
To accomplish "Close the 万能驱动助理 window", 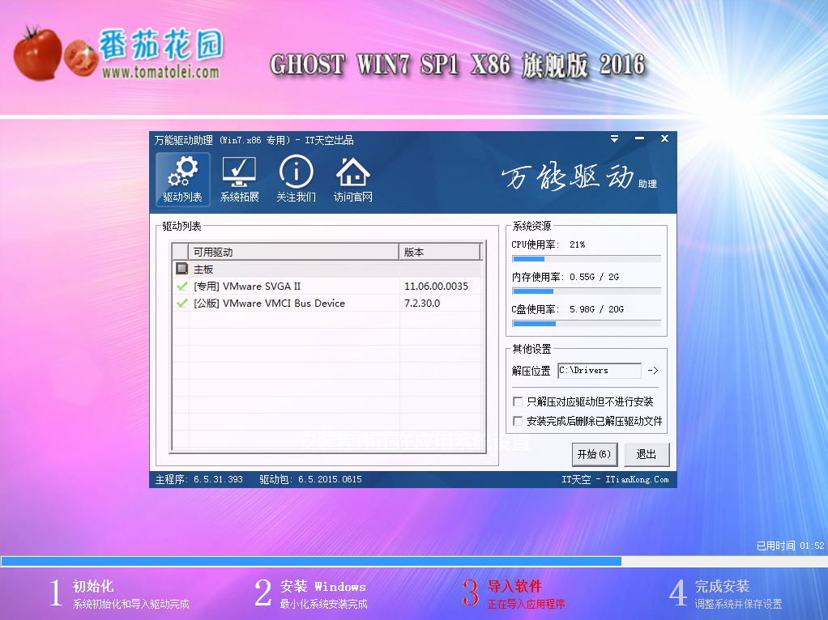I will 664,138.
